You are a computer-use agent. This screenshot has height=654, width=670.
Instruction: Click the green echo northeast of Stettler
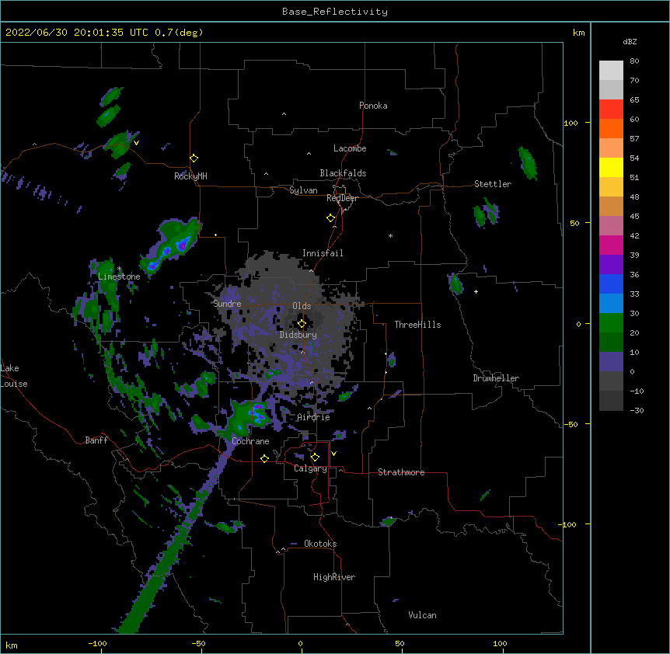tap(528, 162)
